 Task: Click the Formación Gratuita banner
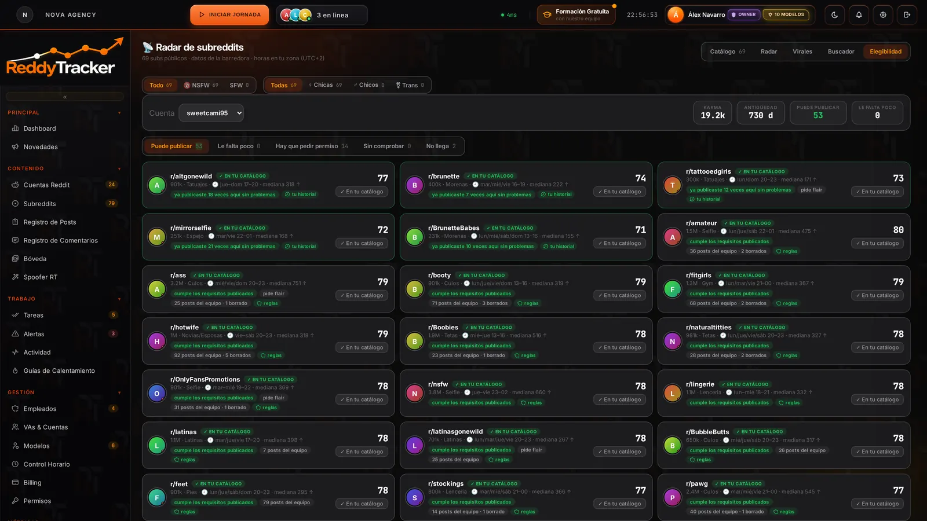point(576,15)
